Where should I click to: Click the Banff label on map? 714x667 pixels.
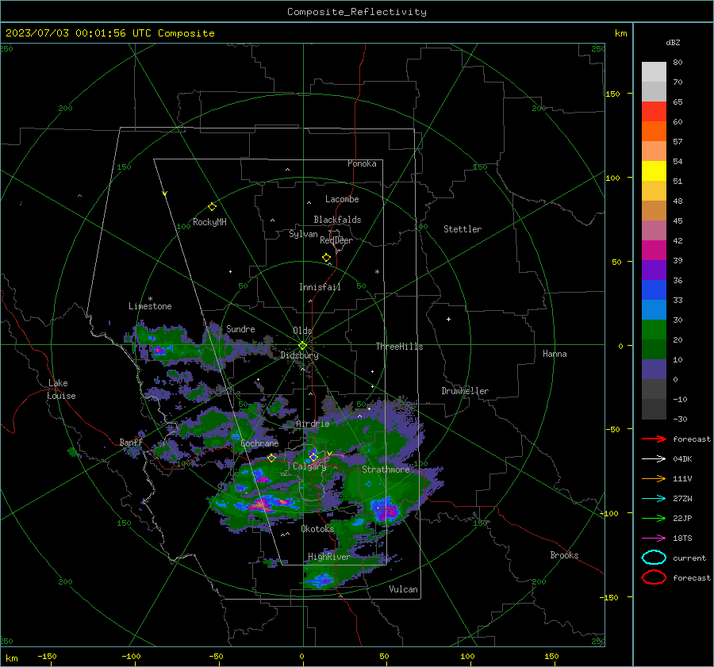click(x=131, y=443)
